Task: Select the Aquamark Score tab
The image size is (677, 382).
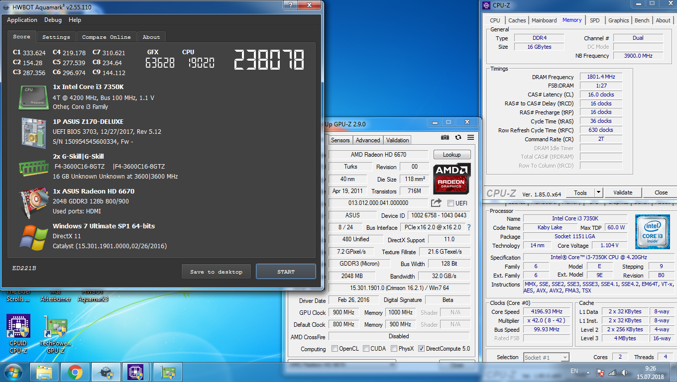Action: pos(21,36)
